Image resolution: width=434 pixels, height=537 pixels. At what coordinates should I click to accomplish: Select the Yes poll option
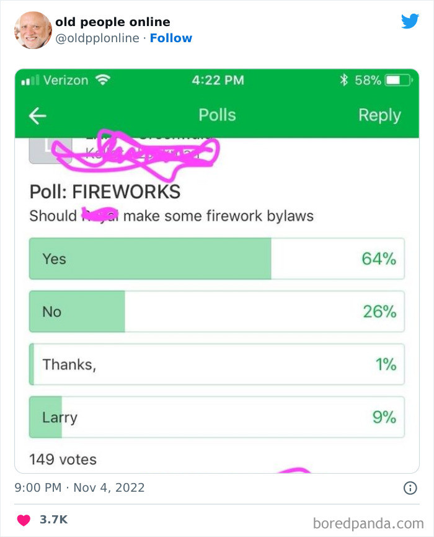[217, 259]
